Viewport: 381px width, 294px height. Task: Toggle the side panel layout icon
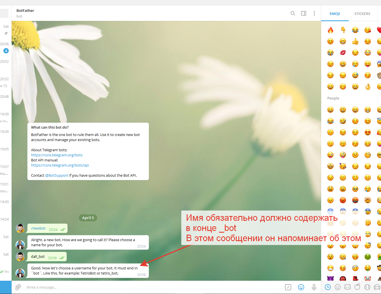[x=304, y=13]
